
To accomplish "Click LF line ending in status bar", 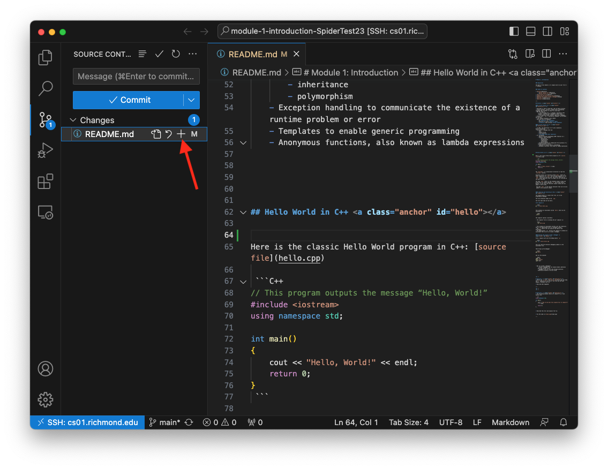I will 477,422.
